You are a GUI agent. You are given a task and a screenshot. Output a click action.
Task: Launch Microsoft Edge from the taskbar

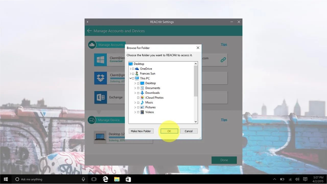(x=105, y=179)
